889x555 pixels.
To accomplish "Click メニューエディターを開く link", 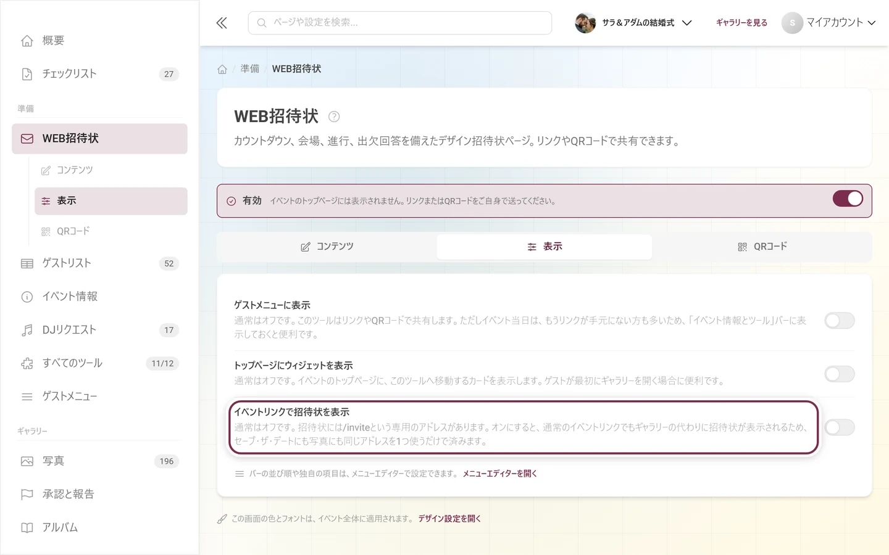I will 500,474.
